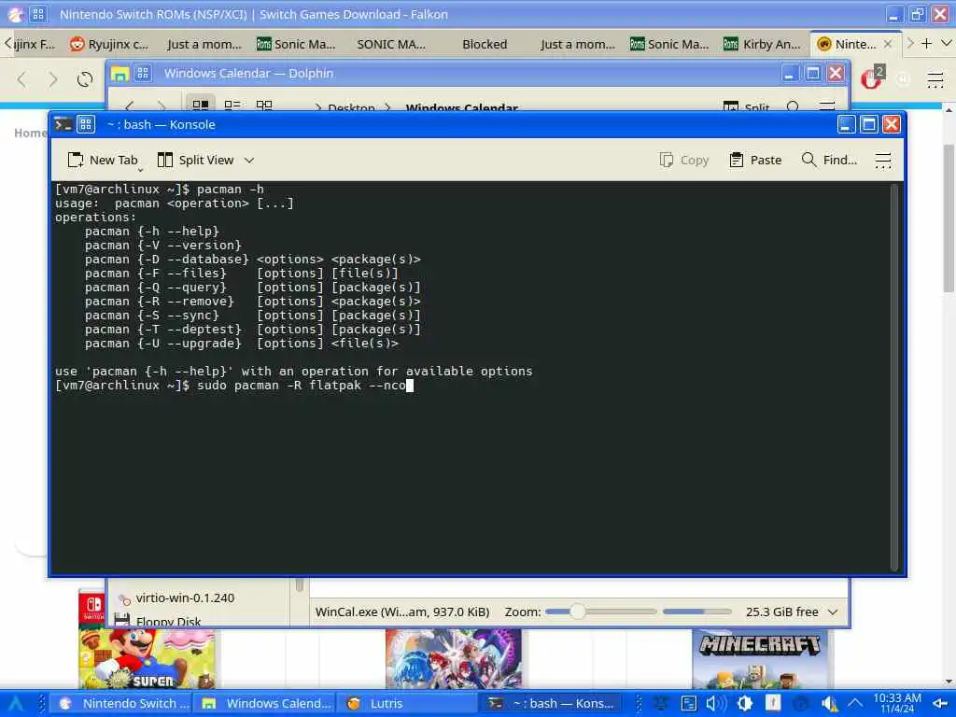Select Details view mode in Dolphin
Image resolution: width=956 pixels, height=717 pixels.
pos(264,105)
